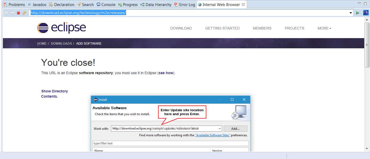The height and width of the screenshot is (159, 370).
Task: Follow the "see how" link
Action: click(166, 73)
